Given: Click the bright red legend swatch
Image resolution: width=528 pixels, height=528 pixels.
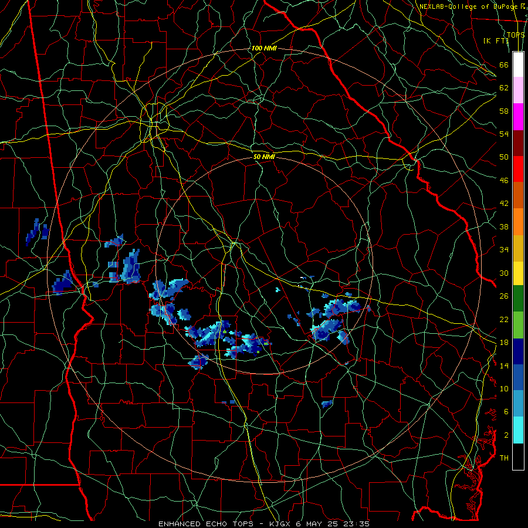Looking at the screenshot, I should (518, 169).
